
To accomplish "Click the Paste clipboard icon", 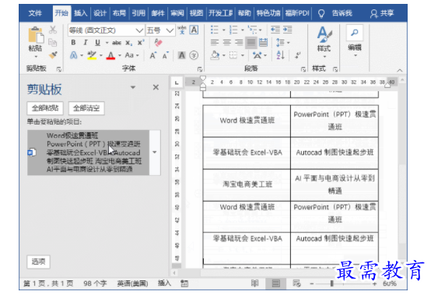I will 36,35.
